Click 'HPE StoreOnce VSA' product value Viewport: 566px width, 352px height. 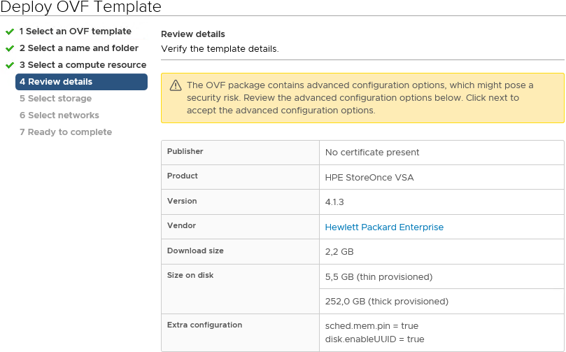click(x=369, y=178)
